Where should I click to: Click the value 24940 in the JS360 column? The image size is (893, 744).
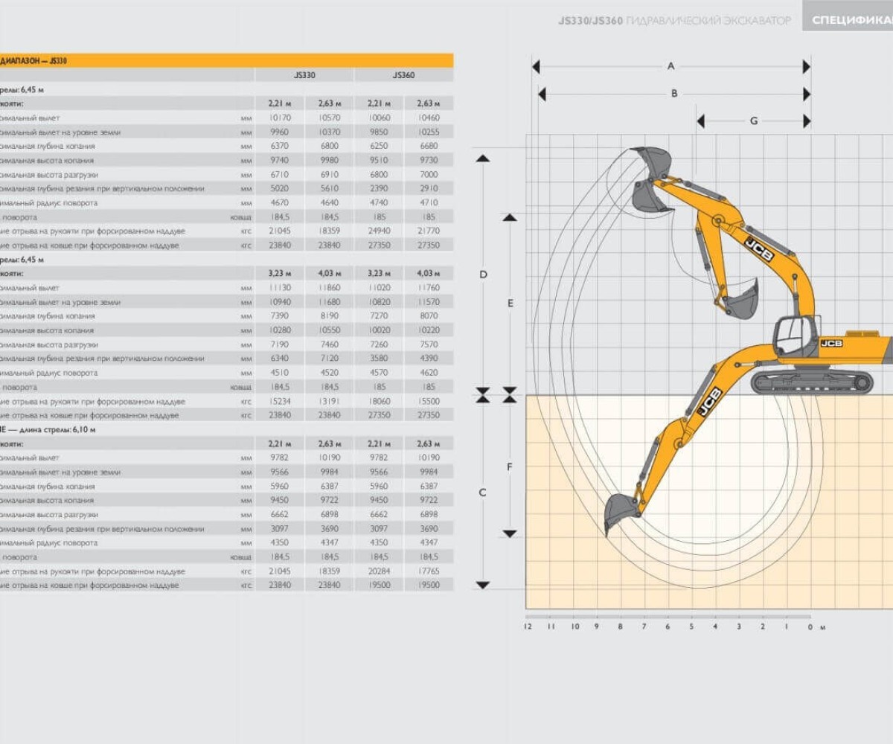click(x=380, y=231)
